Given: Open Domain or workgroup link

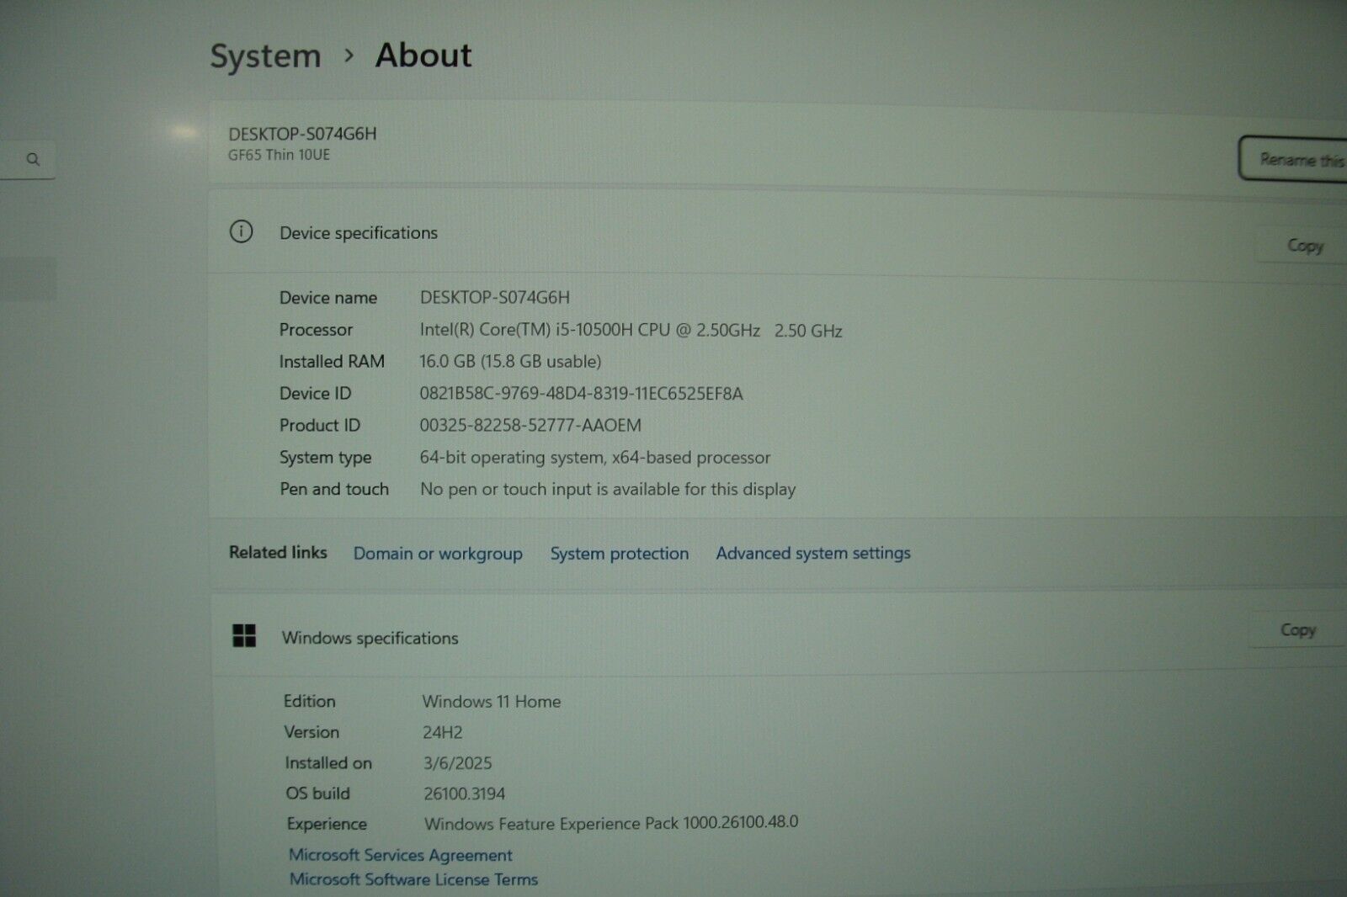Looking at the screenshot, I should point(438,554).
